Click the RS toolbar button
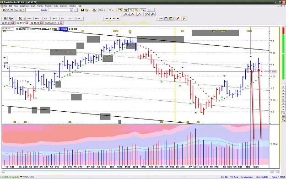The image size is (286, 179). coord(12,10)
